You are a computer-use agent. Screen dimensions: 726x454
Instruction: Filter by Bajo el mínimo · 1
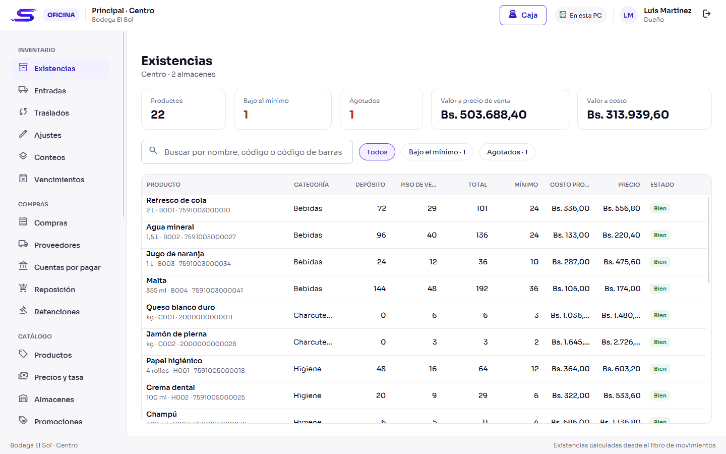437,152
